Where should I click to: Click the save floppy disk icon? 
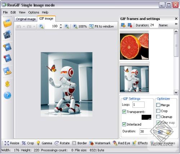(7, 35)
